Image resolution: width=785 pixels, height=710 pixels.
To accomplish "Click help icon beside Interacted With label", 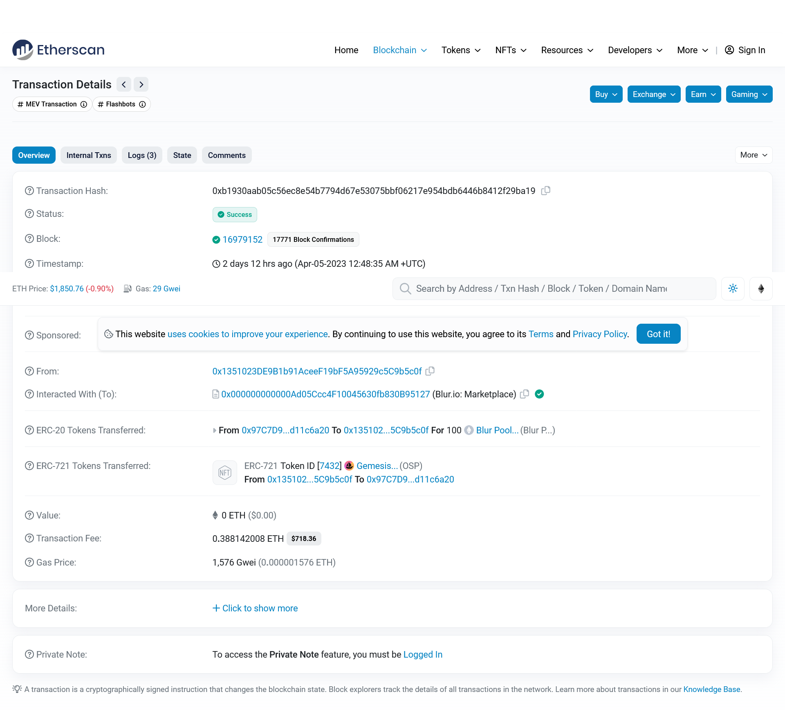I will click(29, 394).
